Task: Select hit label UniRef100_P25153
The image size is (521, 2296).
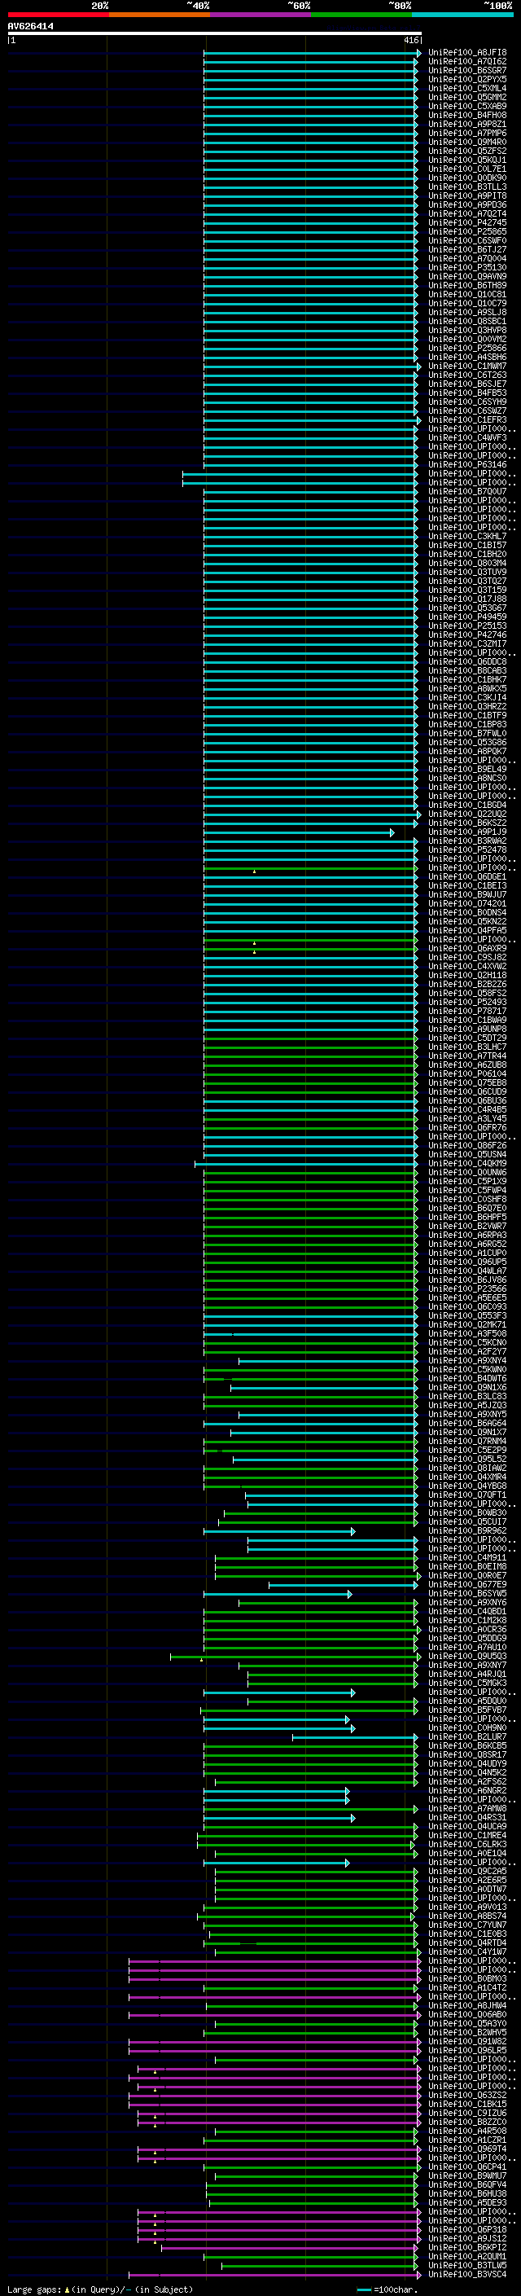Action: 467,626
